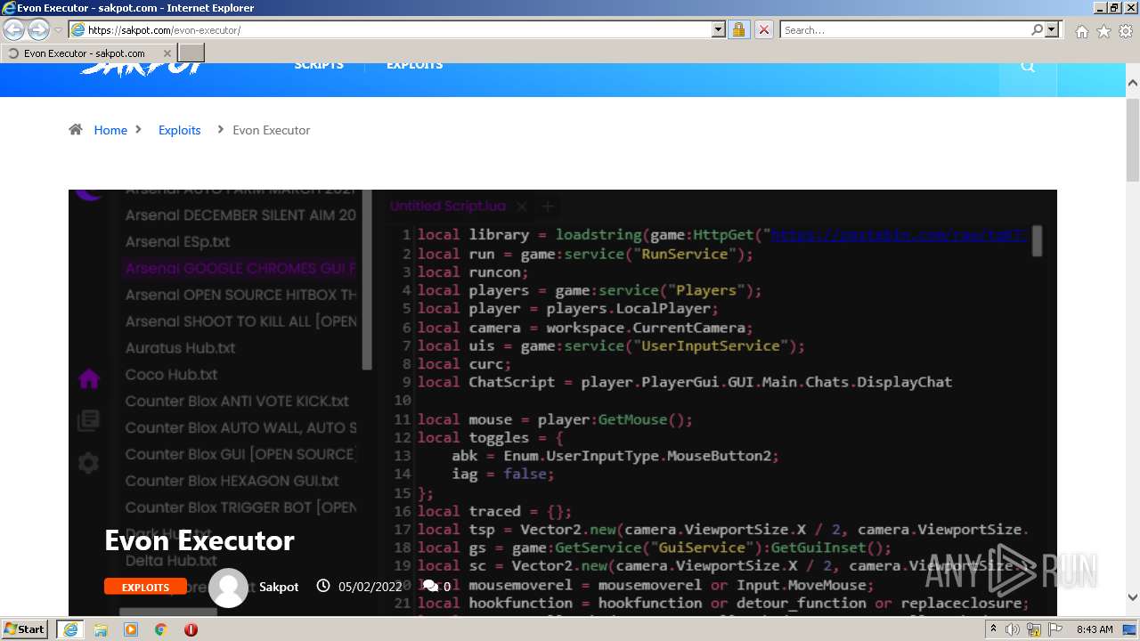Select Arsenal GOOGLE CHROMES GUI script
The image size is (1140, 641).
click(x=240, y=269)
